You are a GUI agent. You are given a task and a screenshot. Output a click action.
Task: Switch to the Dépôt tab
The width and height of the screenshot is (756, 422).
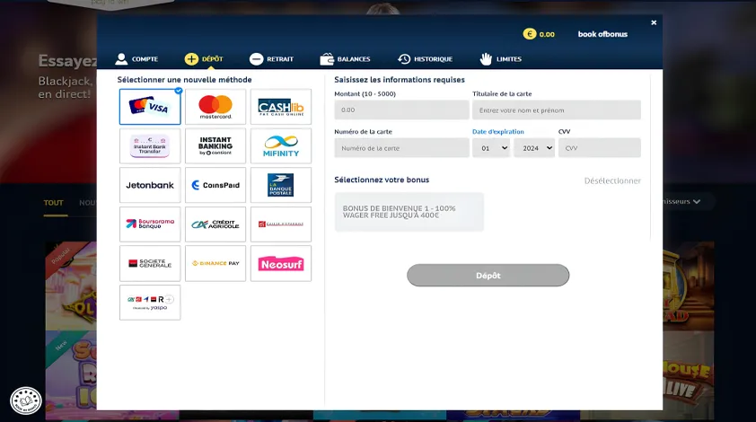(204, 59)
